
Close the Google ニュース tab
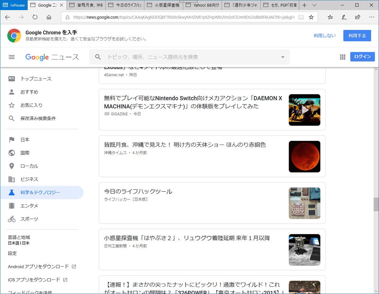(61, 5)
